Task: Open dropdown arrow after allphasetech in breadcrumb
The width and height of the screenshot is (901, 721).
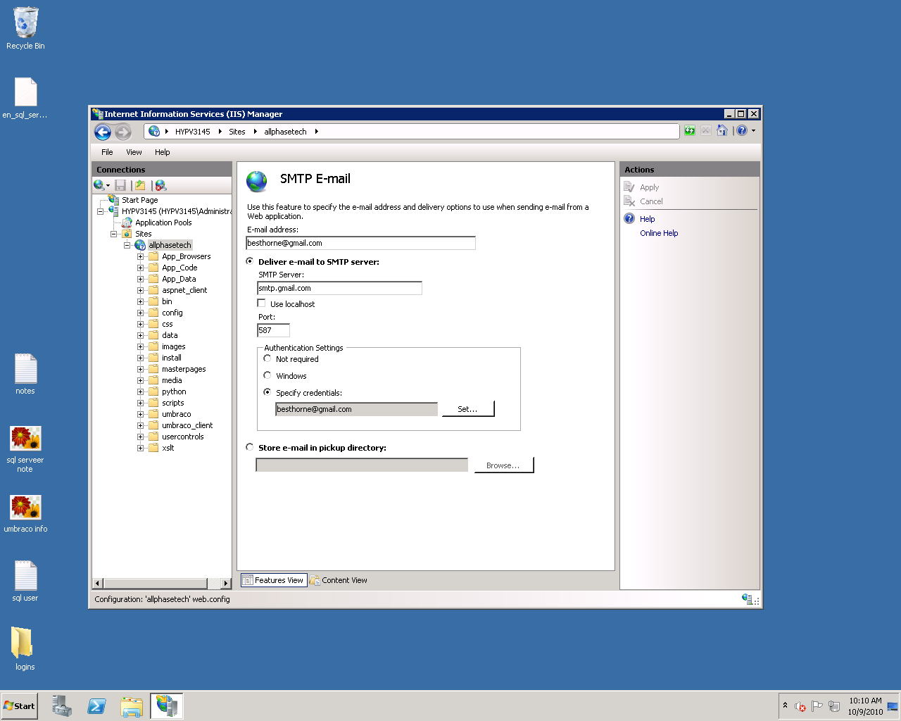Action: pos(317,132)
